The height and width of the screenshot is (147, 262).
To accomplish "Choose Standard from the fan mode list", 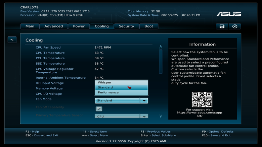I will point(121,87).
